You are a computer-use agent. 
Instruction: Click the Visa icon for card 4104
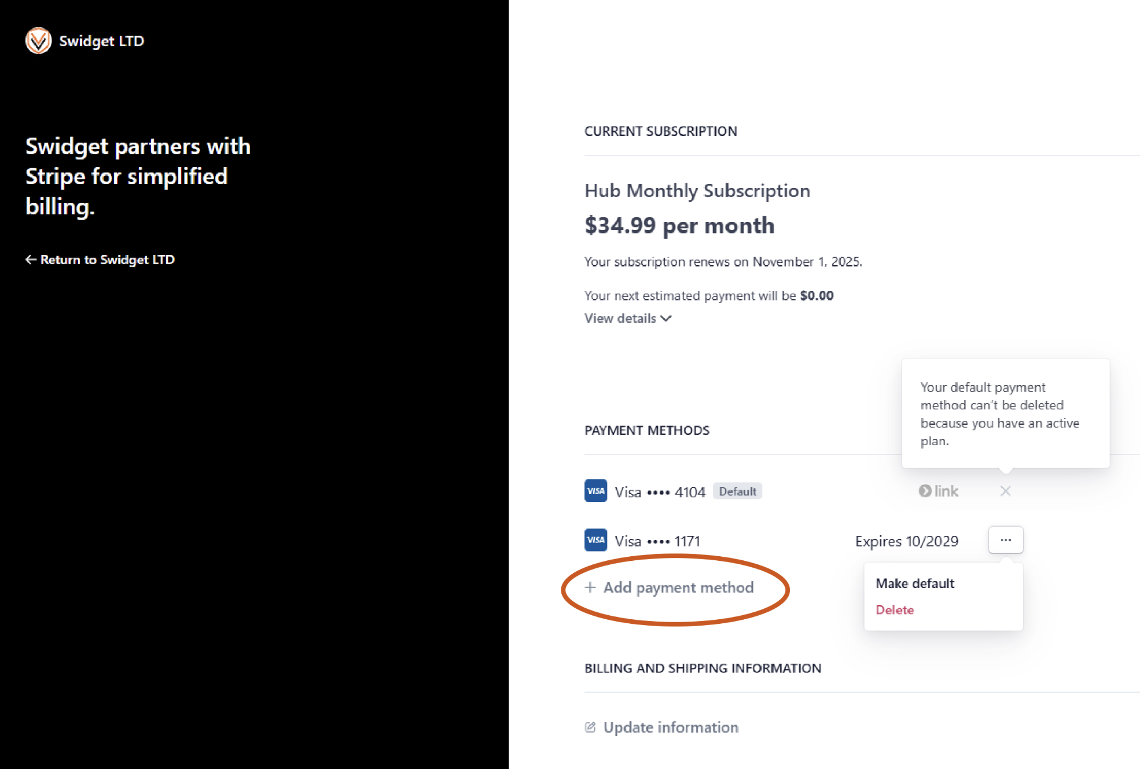595,491
